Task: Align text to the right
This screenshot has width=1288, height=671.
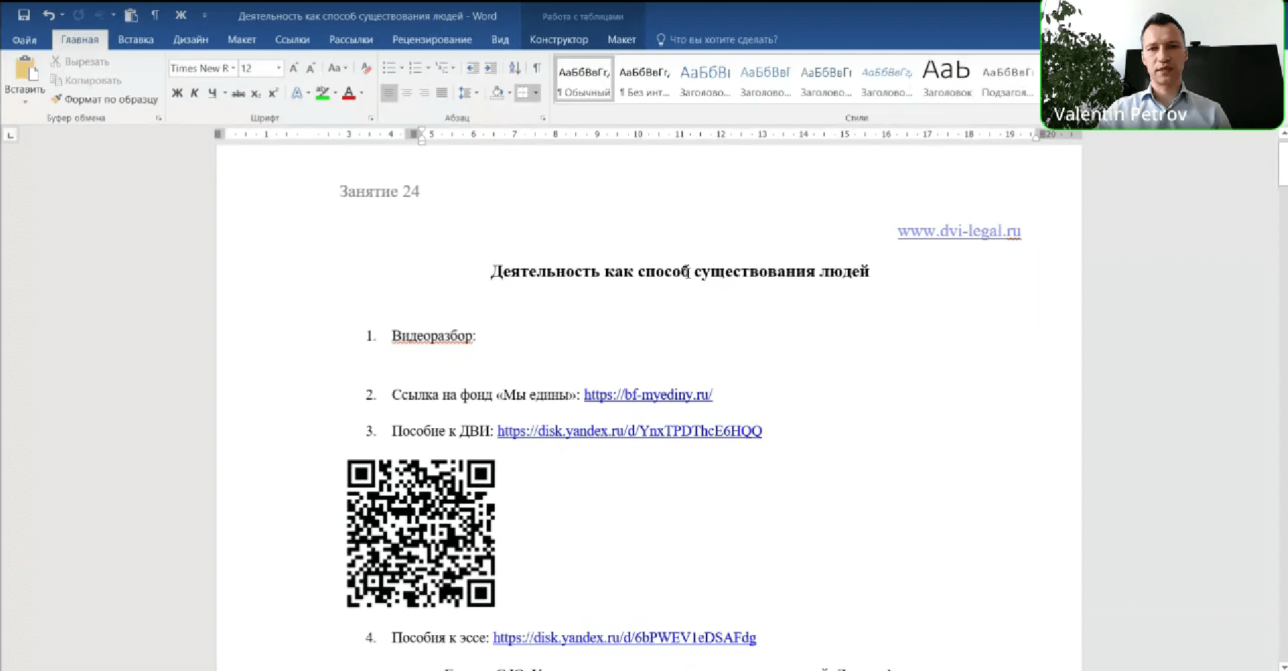Action: click(424, 93)
